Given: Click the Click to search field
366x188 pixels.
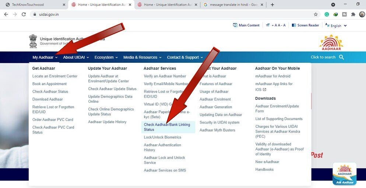Looking at the screenshot, I should (x=323, y=57).
